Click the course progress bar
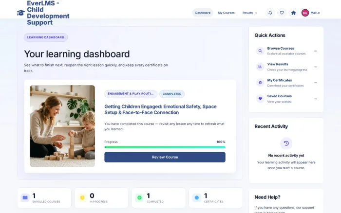The image size is (341, 213). click(x=165, y=147)
